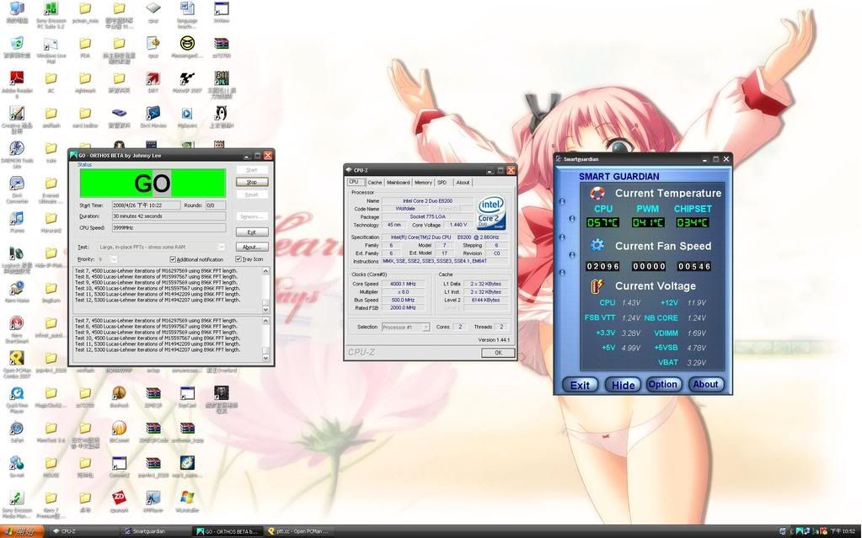Switch to CPU-Z from the taskbar
Image resolution: width=862 pixels, height=538 pixels.
[82, 531]
